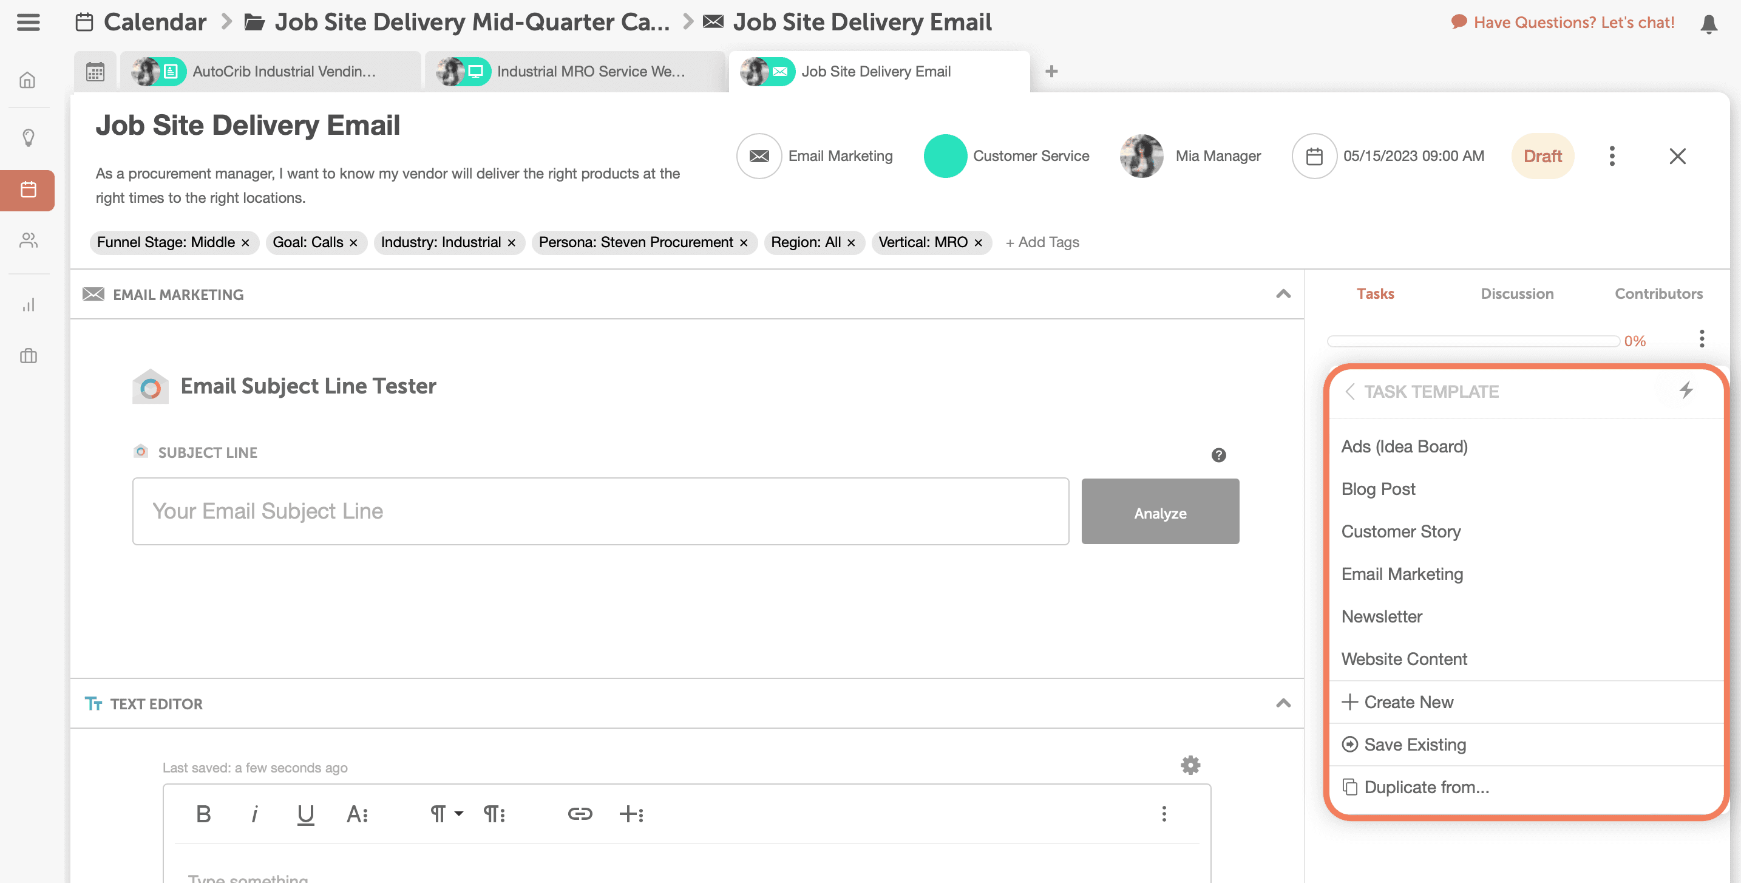Click the Your Email Subject Line field
Viewport: 1741px width, 883px height.
[x=600, y=511]
